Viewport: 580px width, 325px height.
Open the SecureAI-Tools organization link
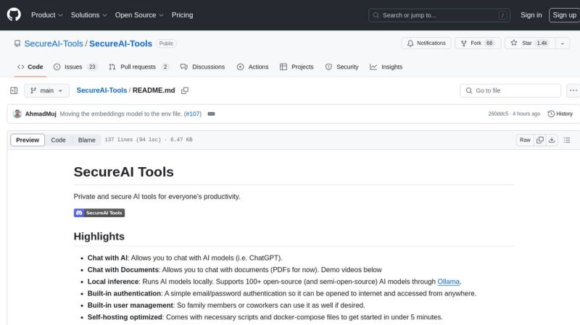[x=54, y=43]
